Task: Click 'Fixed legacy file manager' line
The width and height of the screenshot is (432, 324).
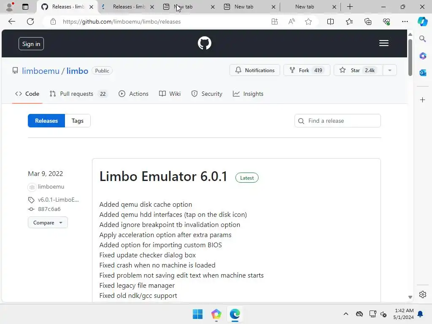Action: coord(137,286)
